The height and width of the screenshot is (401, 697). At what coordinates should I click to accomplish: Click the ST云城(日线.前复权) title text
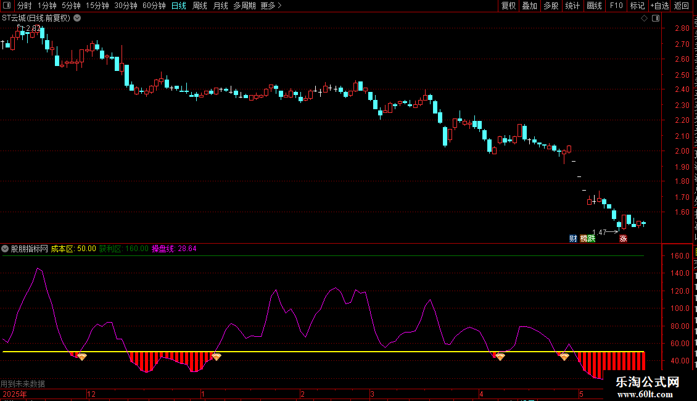36,19
